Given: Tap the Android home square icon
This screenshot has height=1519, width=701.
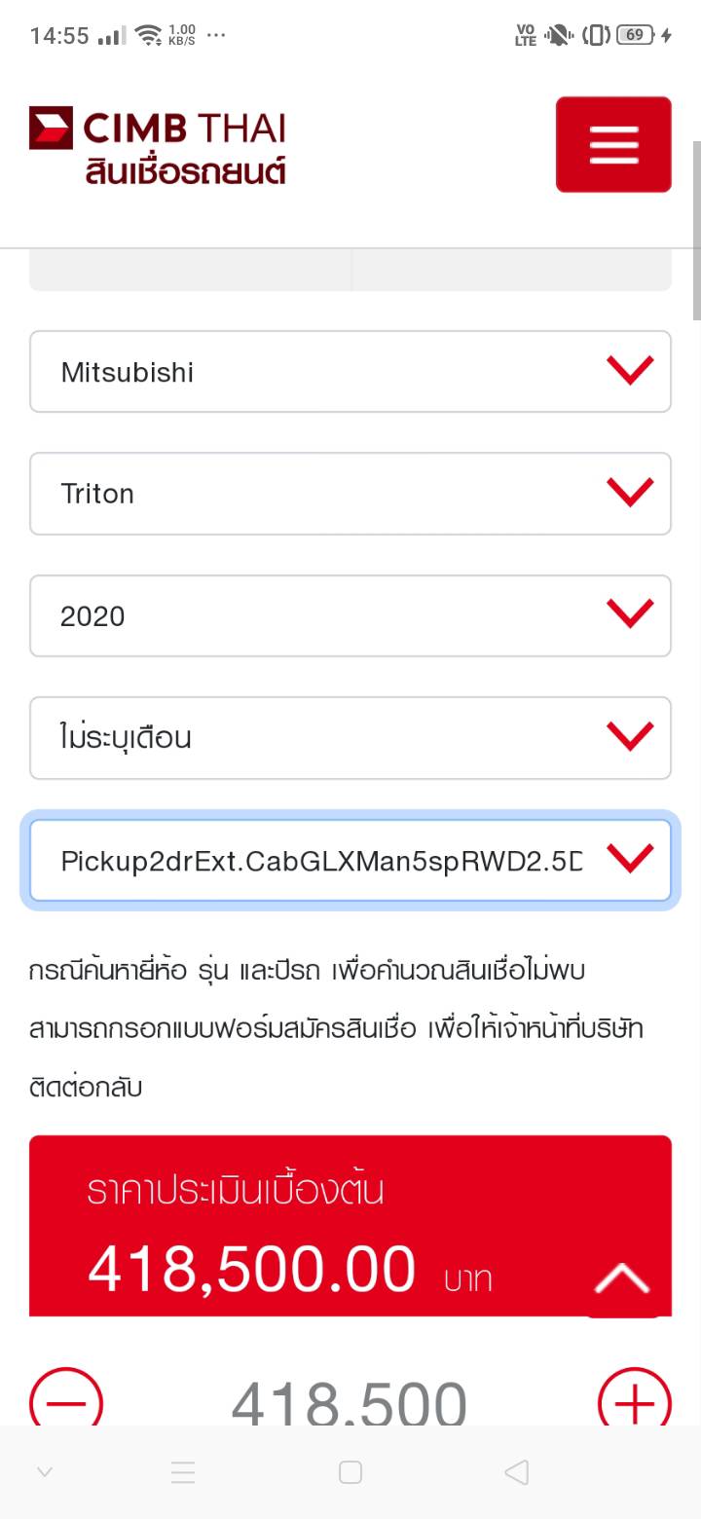Looking at the screenshot, I should pyautogui.click(x=350, y=1472).
